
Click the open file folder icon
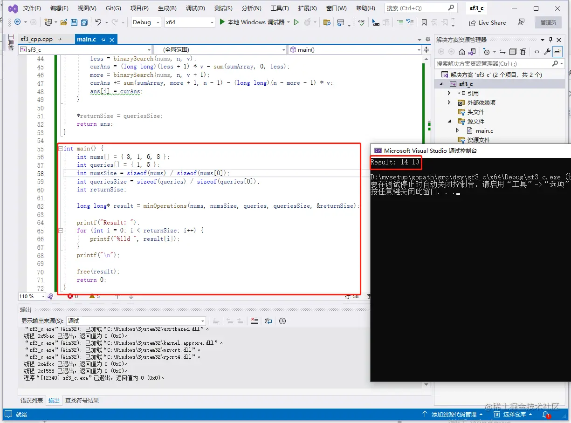64,22
